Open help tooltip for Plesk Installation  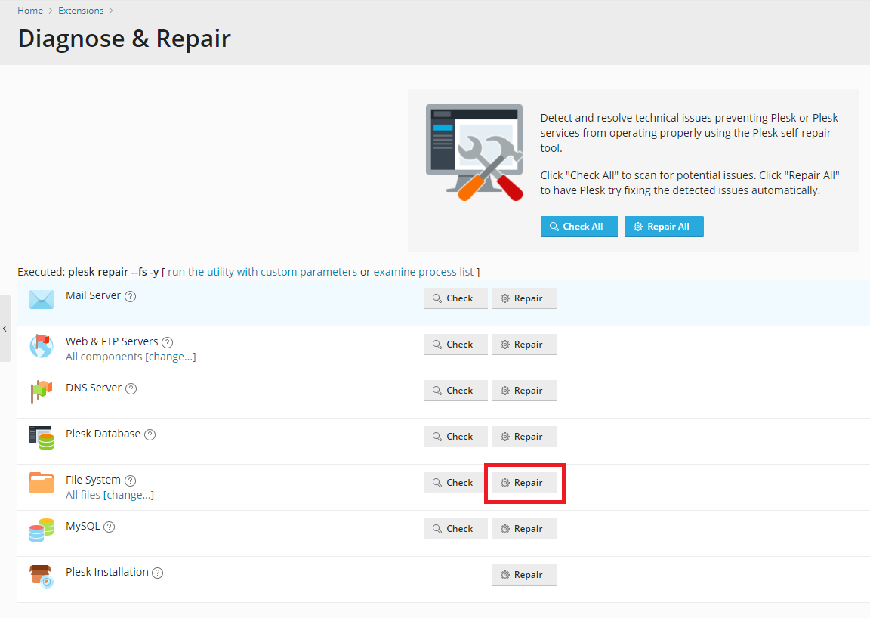pos(158,573)
